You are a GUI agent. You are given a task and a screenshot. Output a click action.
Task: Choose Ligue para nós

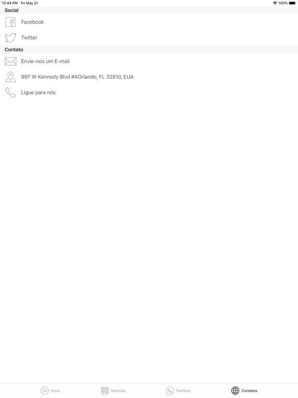click(149, 92)
